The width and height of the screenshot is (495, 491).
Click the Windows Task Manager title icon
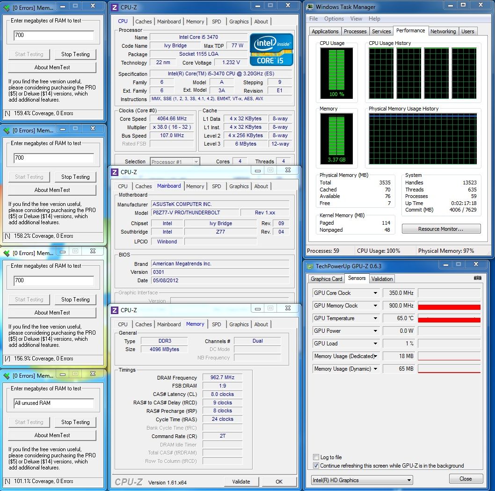(x=310, y=7)
